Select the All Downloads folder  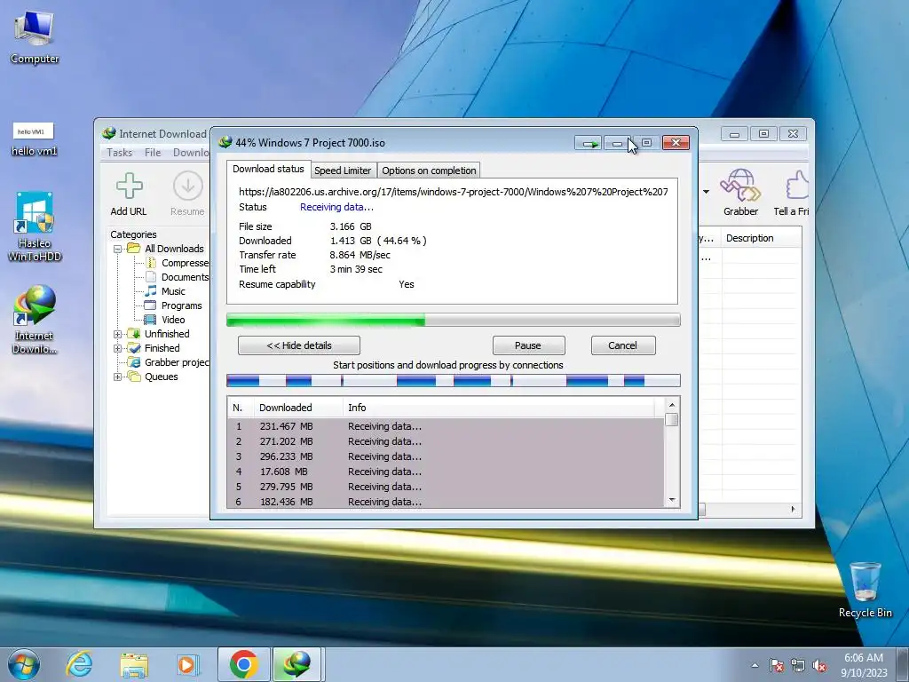(x=166, y=249)
